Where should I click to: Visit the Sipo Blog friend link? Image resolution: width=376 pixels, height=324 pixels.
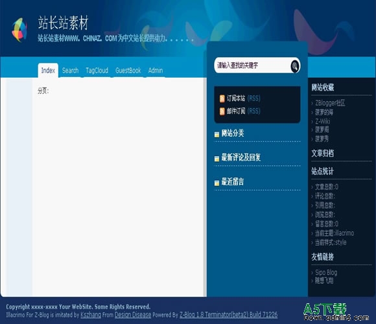326,272
